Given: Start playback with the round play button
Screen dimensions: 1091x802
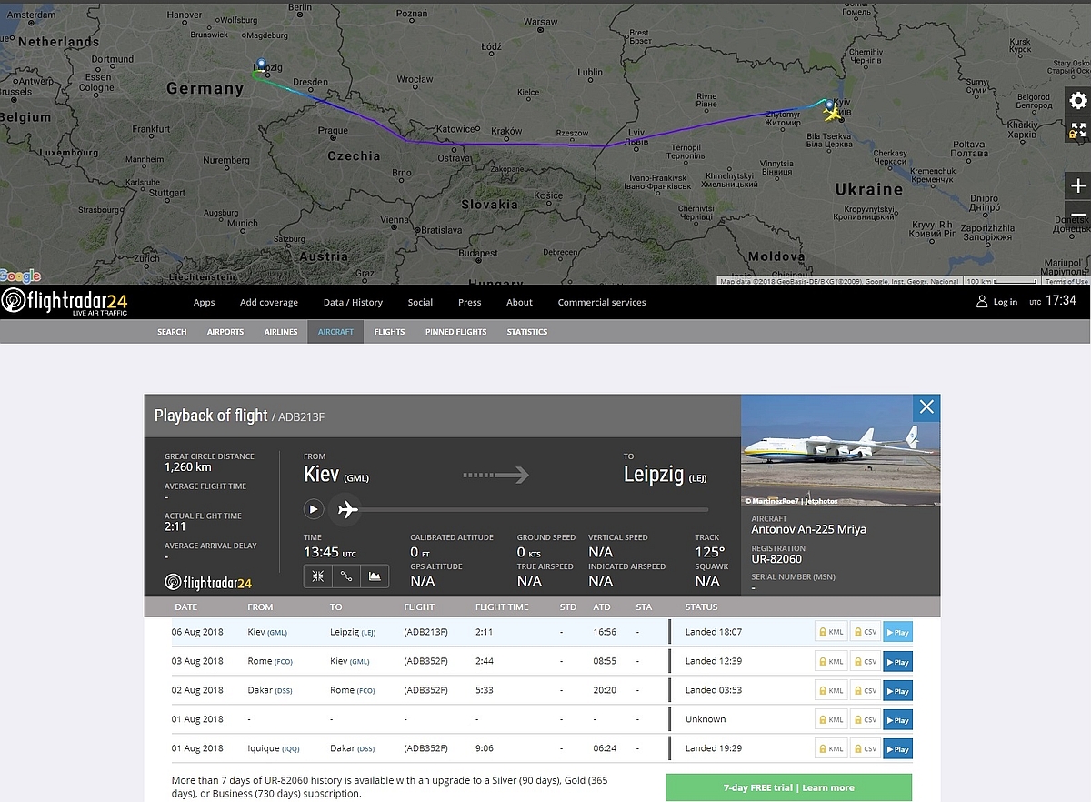Looking at the screenshot, I should tap(314, 509).
